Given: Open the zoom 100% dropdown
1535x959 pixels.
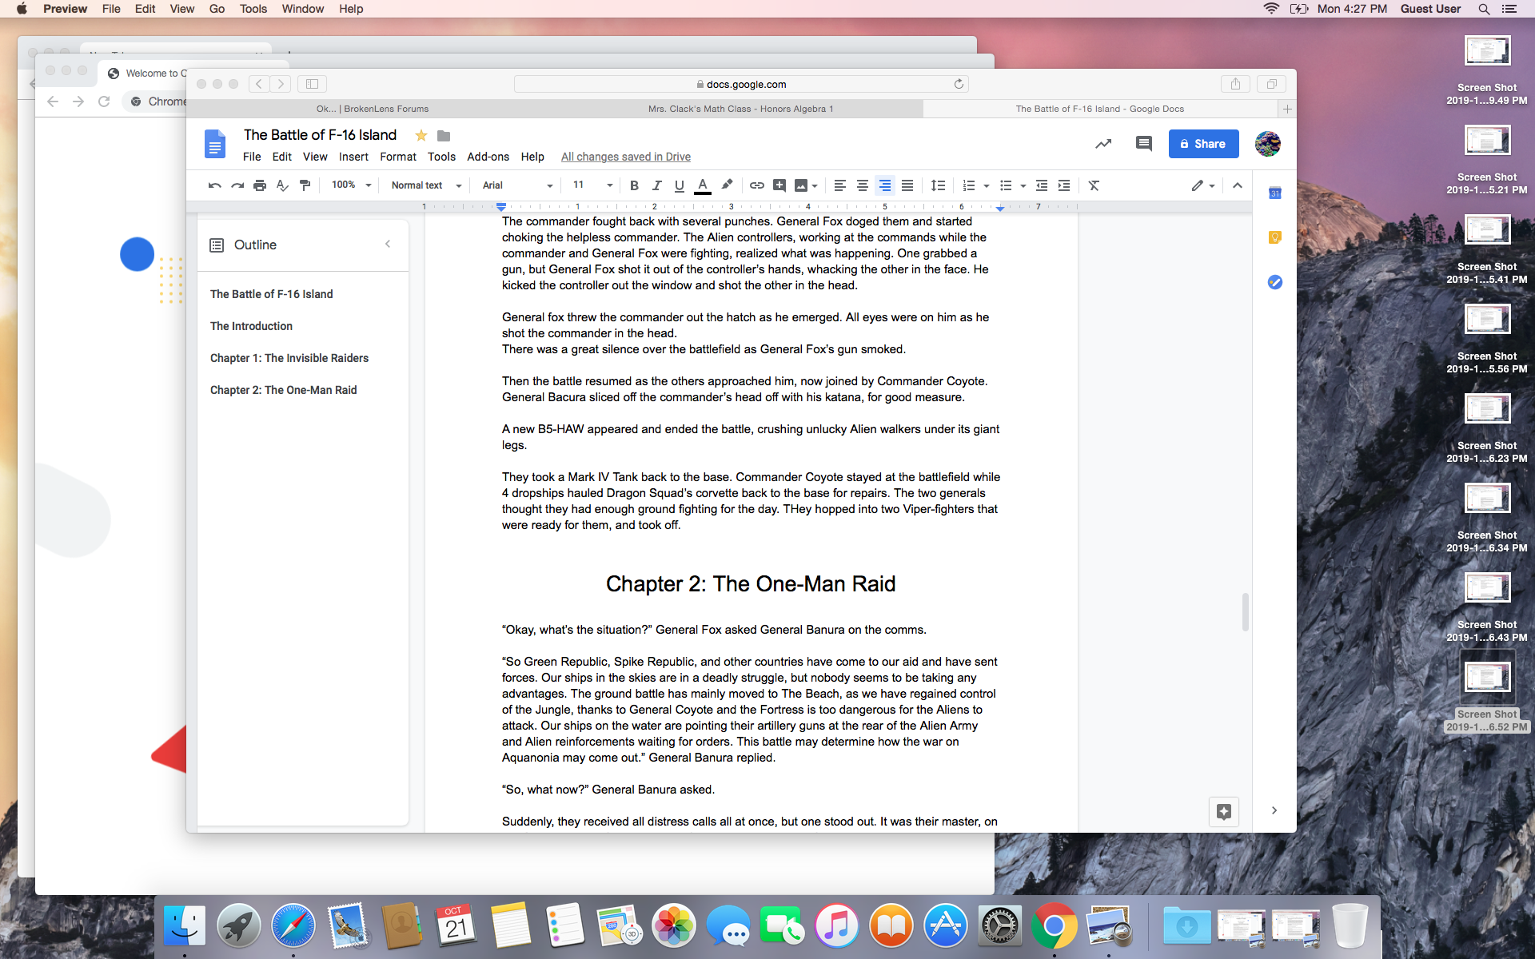Looking at the screenshot, I should 352,185.
